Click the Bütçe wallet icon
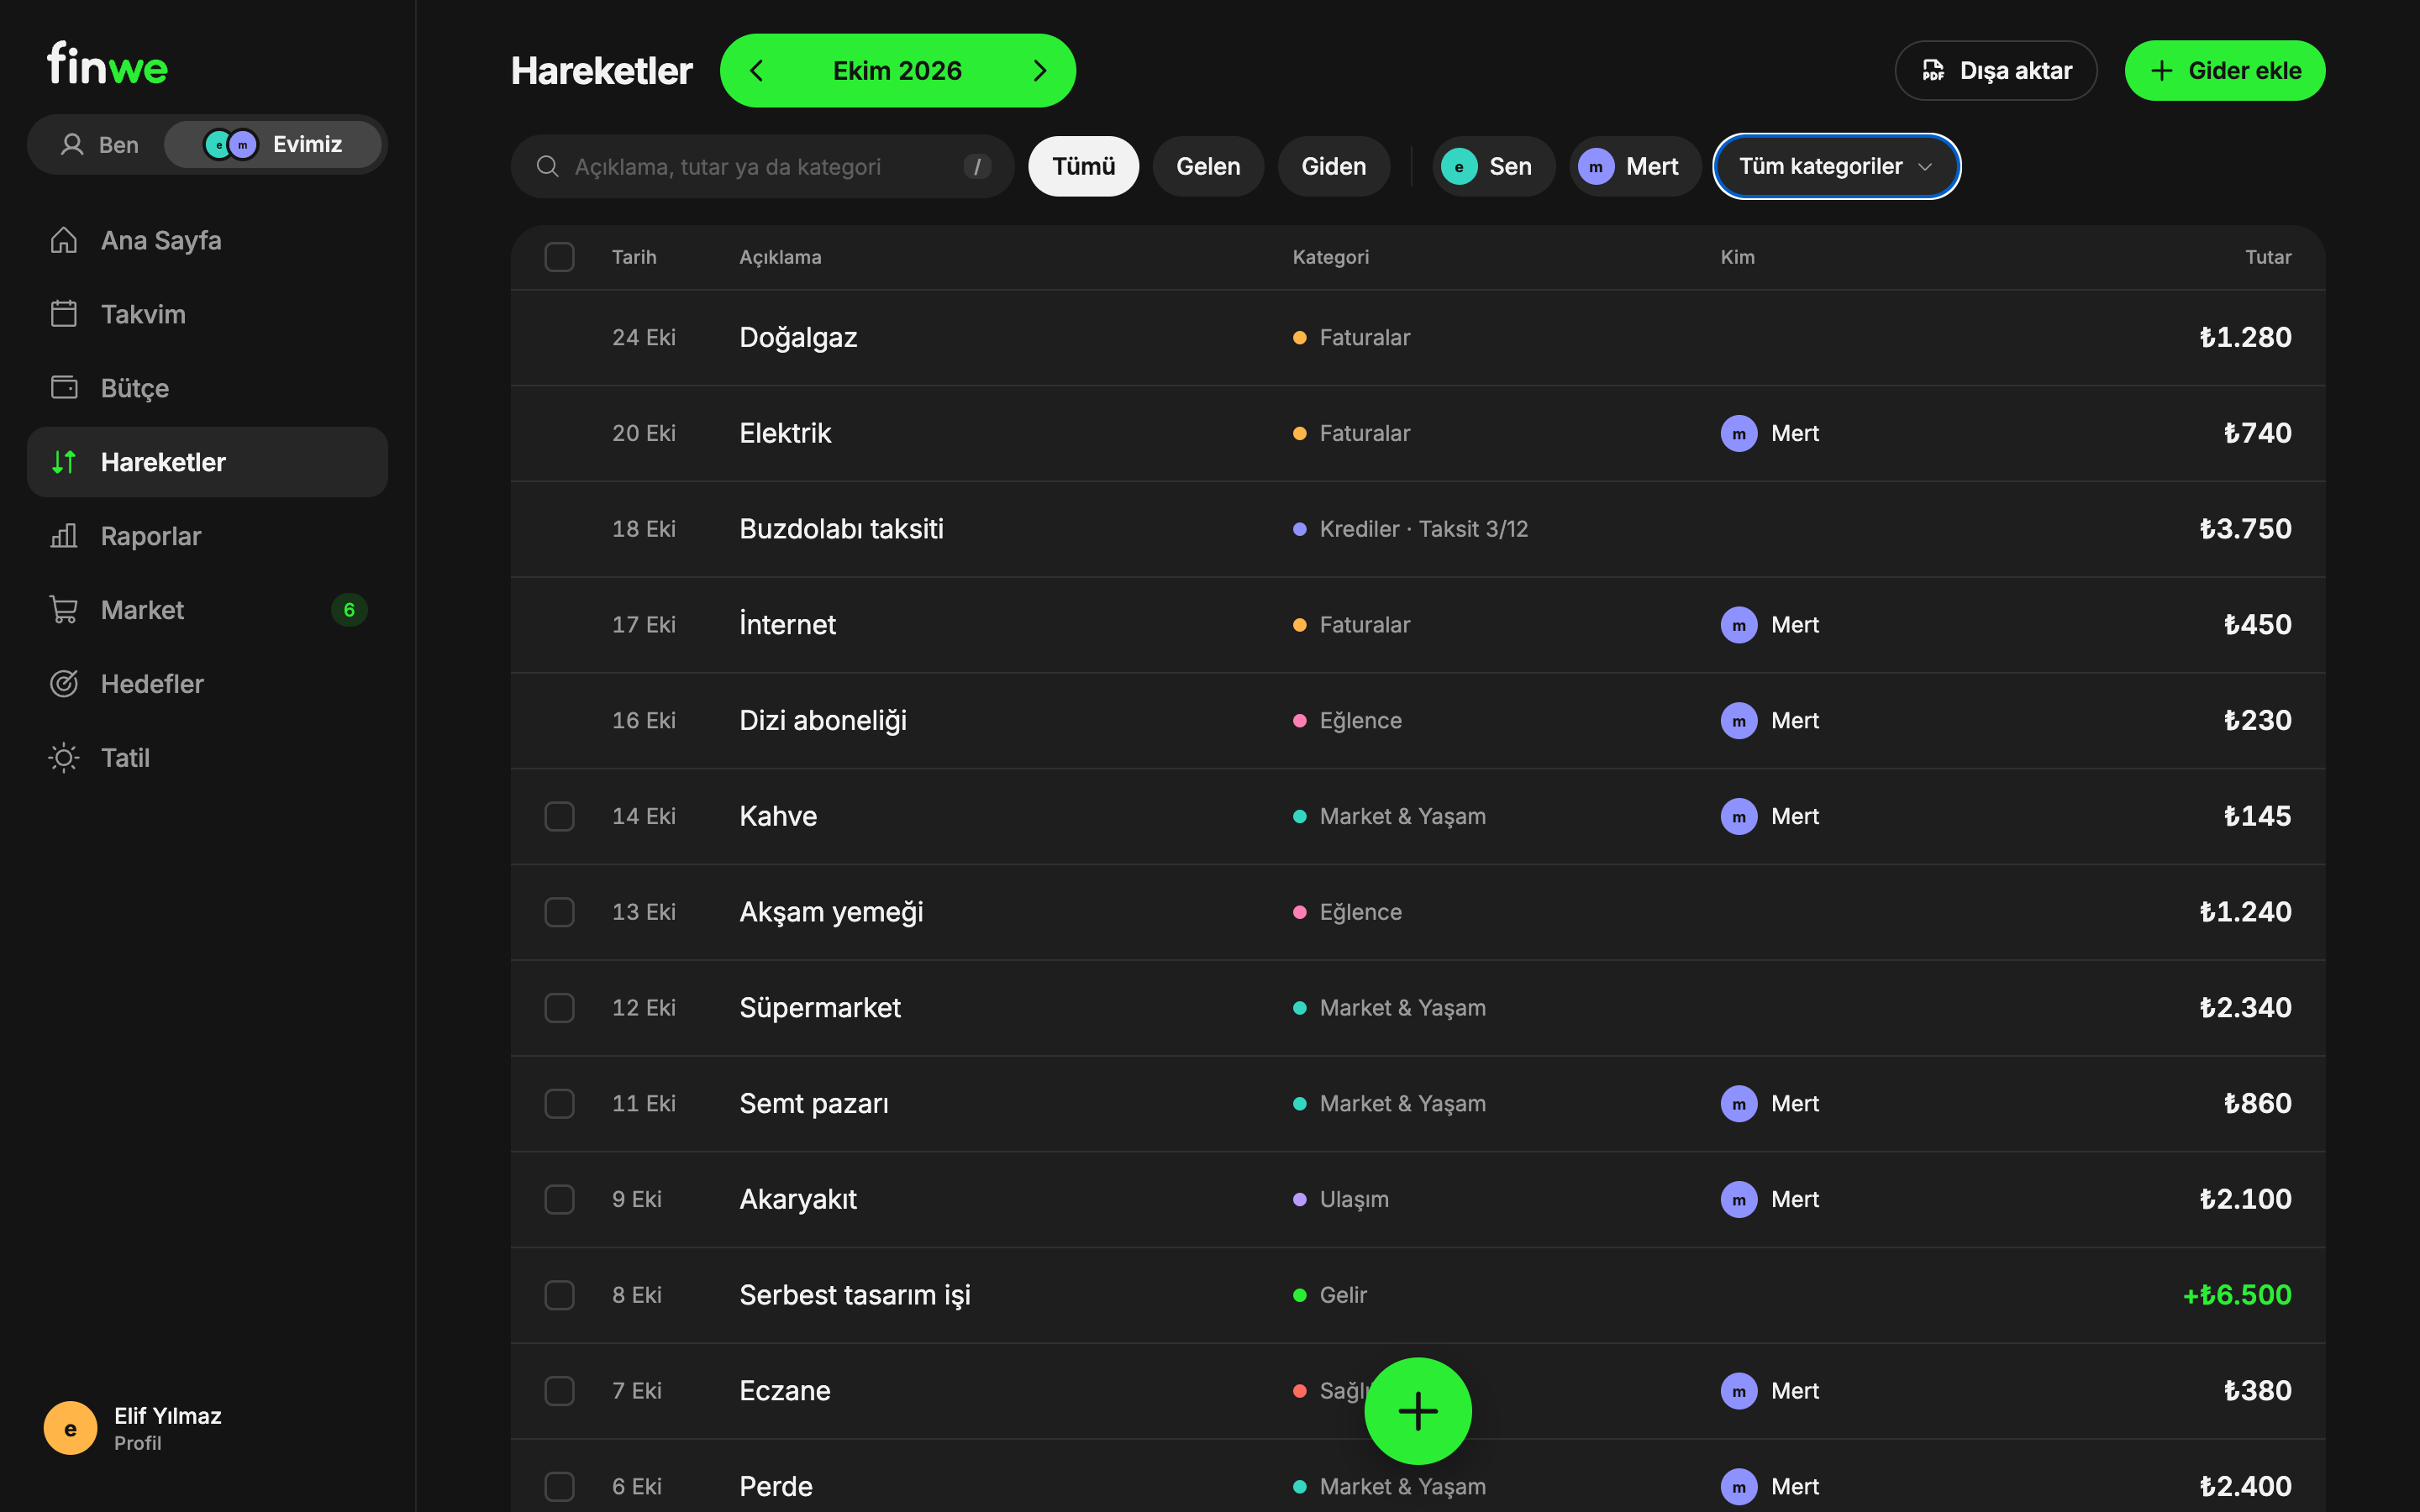Screen dimensions: 2420x1512 point(64,388)
